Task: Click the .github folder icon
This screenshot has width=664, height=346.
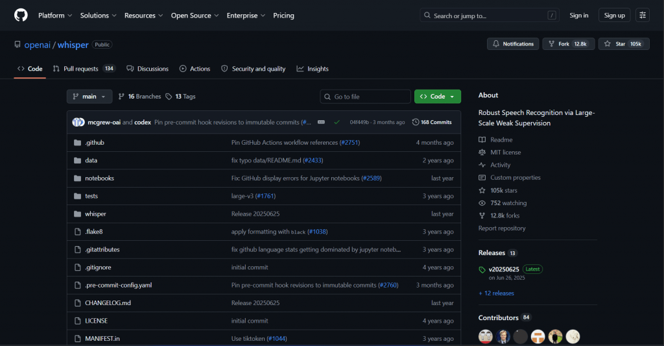Action: pos(78,142)
